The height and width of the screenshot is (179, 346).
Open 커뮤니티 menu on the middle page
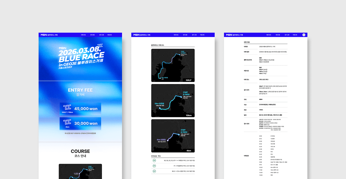pyautogui.click(x=202, y=35)
